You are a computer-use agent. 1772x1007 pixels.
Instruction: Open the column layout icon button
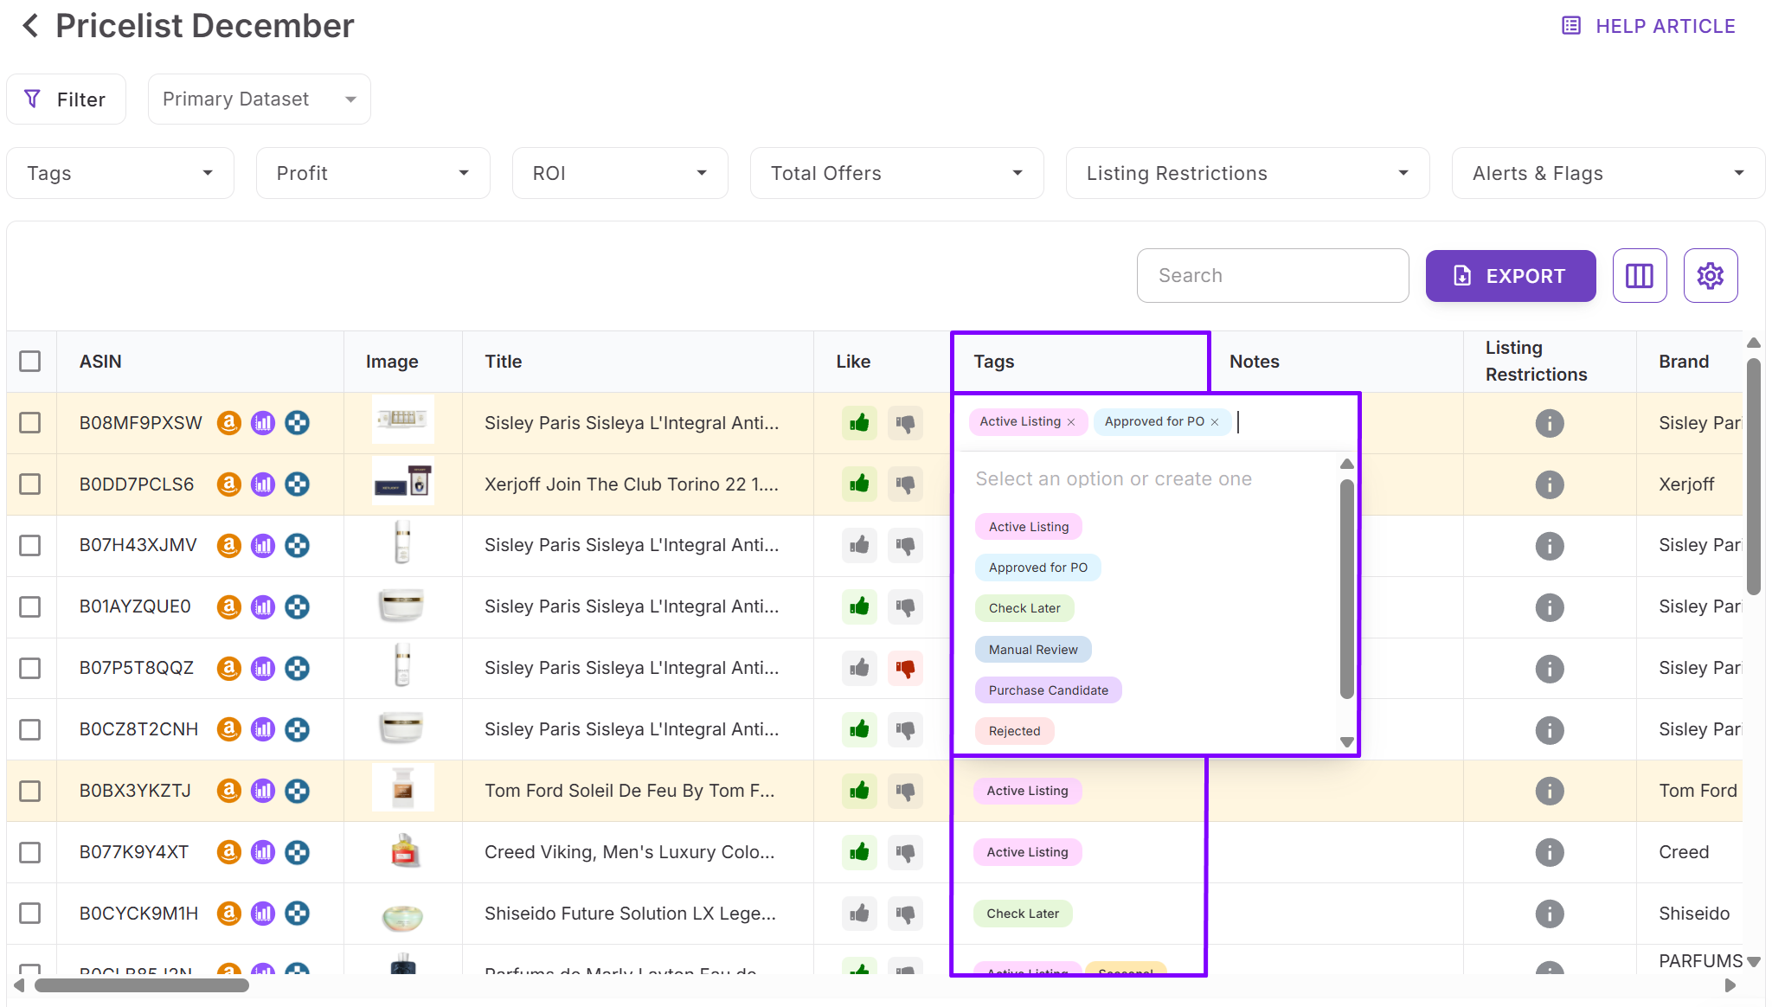1639,276
